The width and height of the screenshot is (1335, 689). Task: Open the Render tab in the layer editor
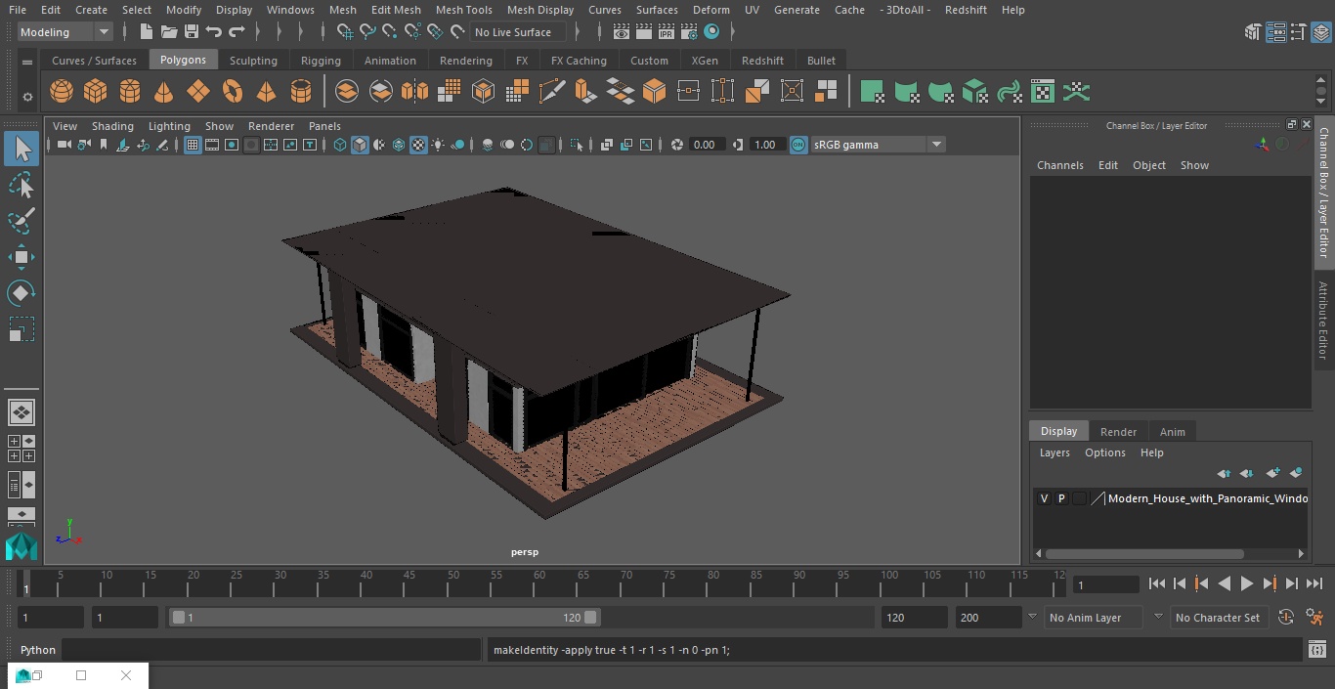(x=1118, y=432)
